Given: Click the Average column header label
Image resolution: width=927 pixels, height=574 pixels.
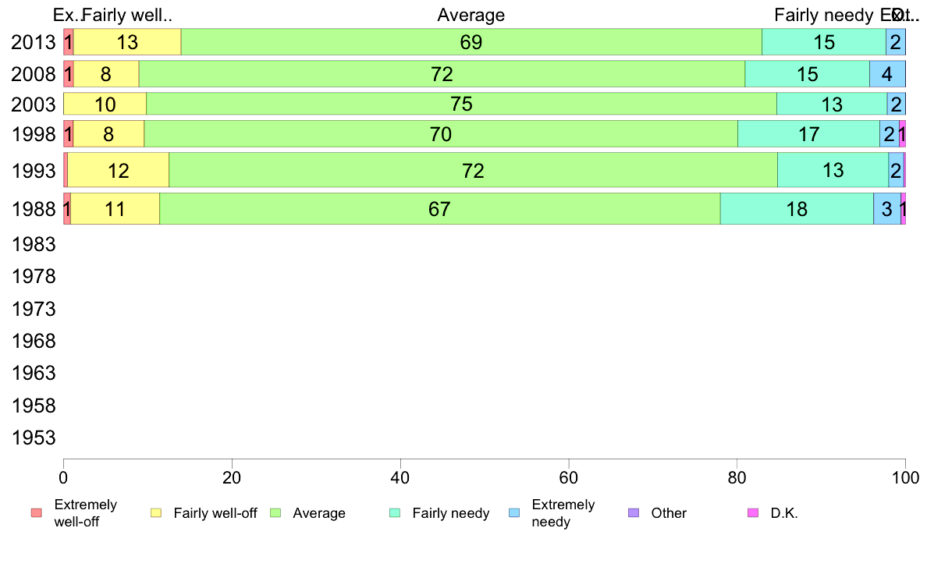Looking at the screenshot, I should [x=471, y=15].
